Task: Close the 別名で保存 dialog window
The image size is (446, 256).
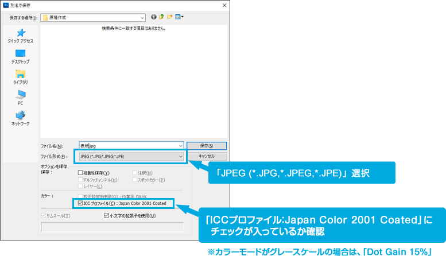Action: [222, 5]
